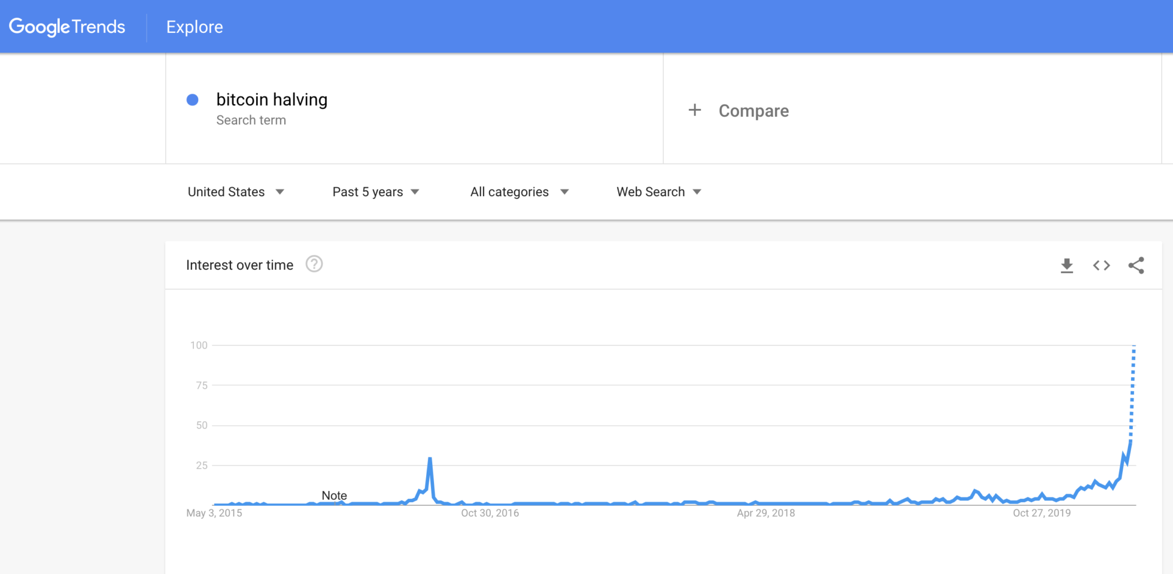Click the Apr 29, 2018 axis label
The height and width of the screenshot is (574, 1173).
click(765, 513)
